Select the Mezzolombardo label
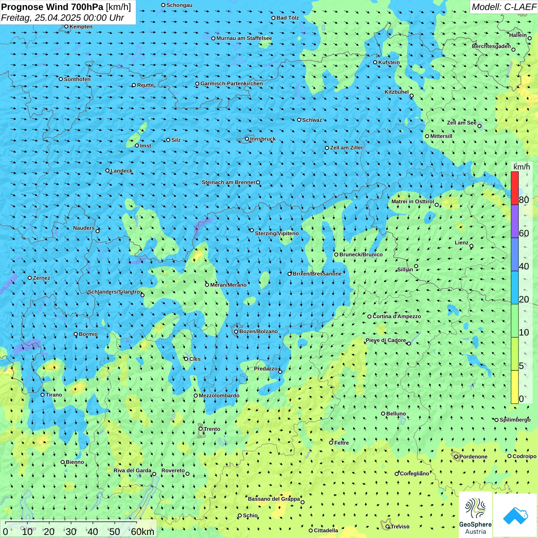 pos(219,395)
